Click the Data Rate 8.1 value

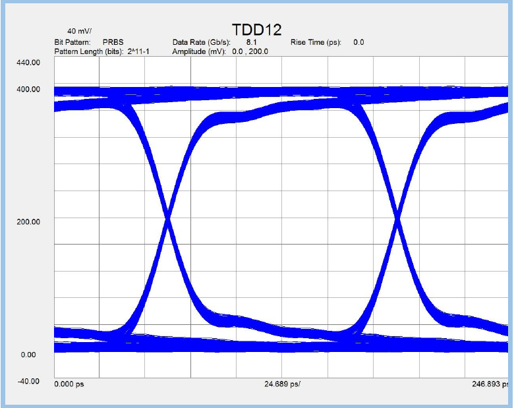point(251,42)
